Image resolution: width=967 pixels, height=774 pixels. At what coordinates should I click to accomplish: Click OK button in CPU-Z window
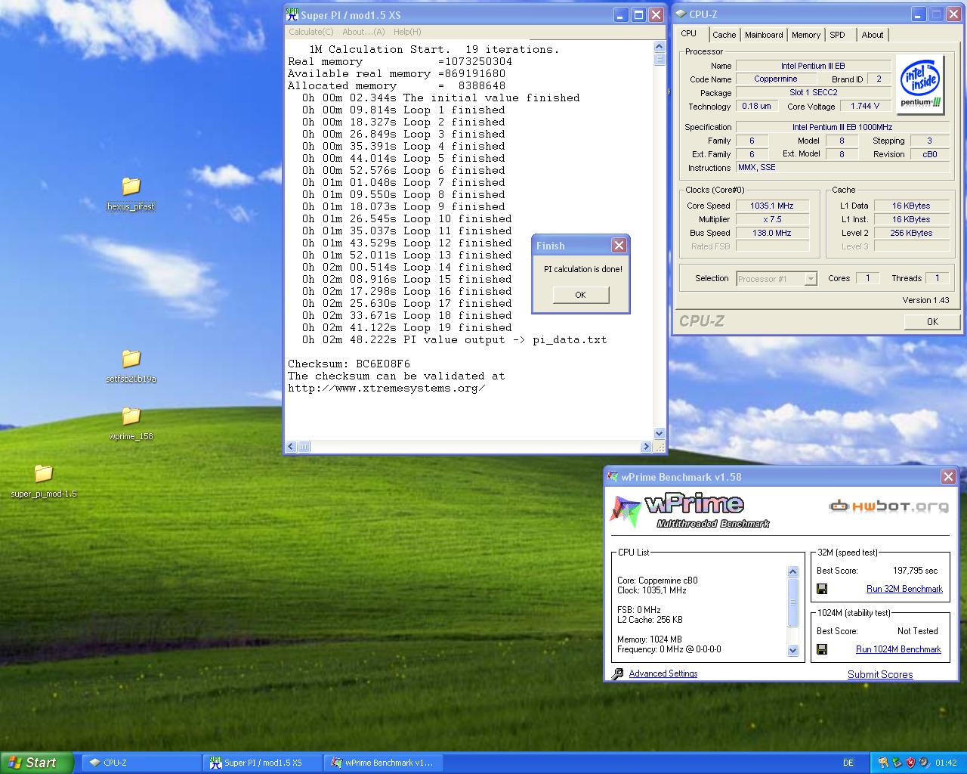point(932,321)
